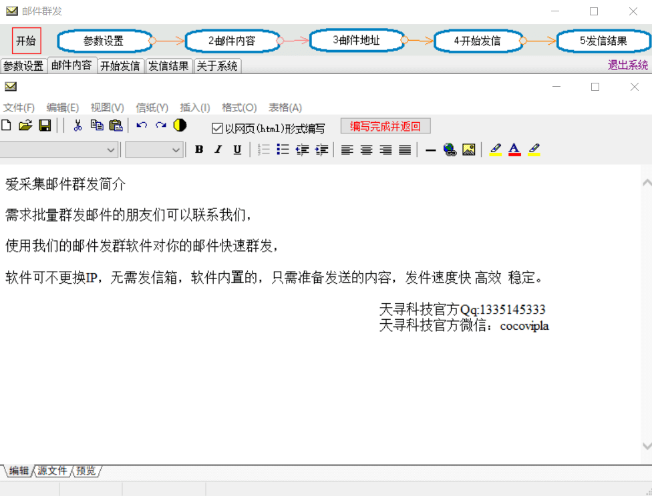Align text to the left

pos(347,149)
